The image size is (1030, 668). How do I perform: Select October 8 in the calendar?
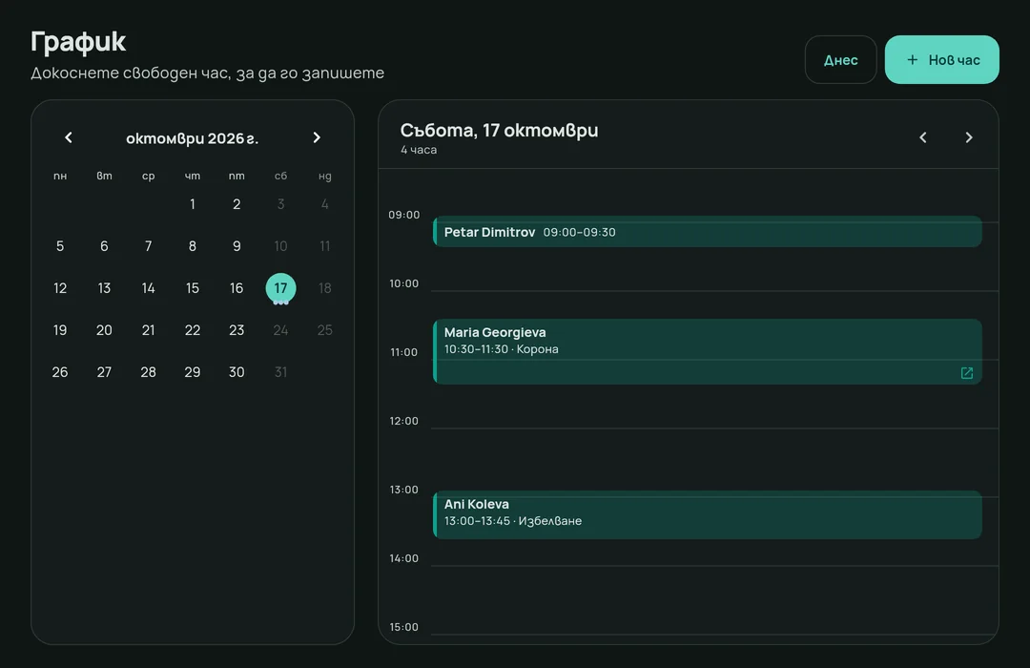193,246
